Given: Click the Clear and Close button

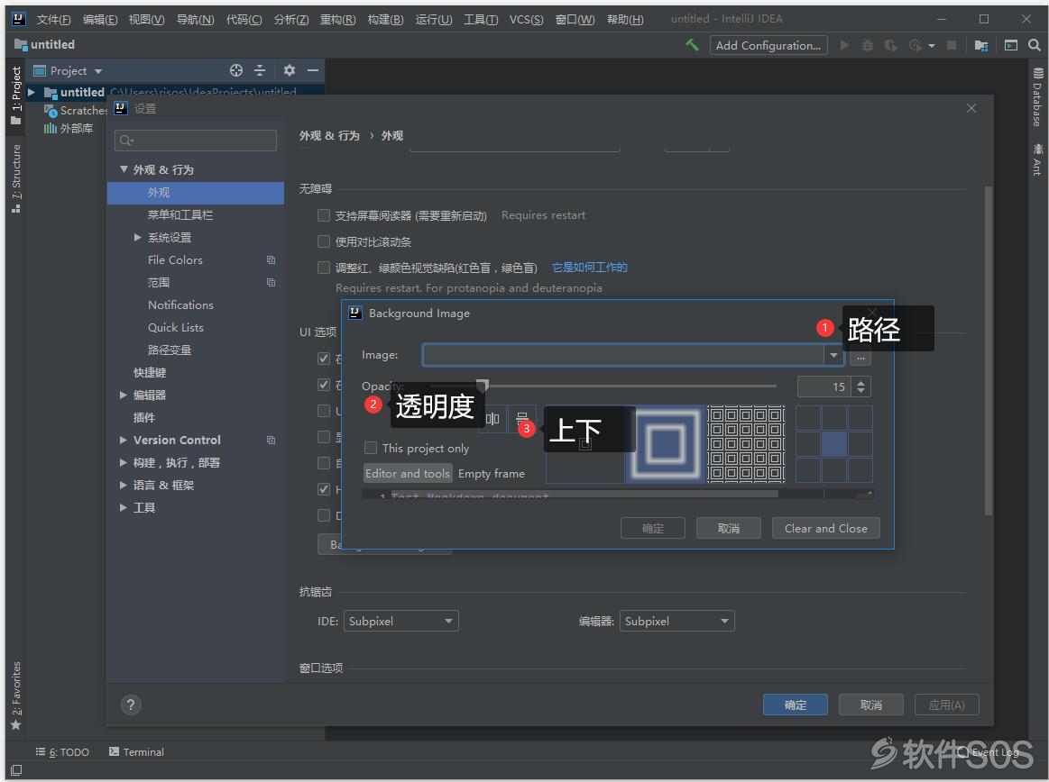Looking at the screenshot, I should (x=825, y=528).
